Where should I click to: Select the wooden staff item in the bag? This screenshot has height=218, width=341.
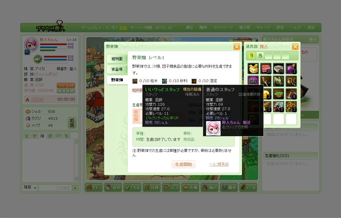266,81
